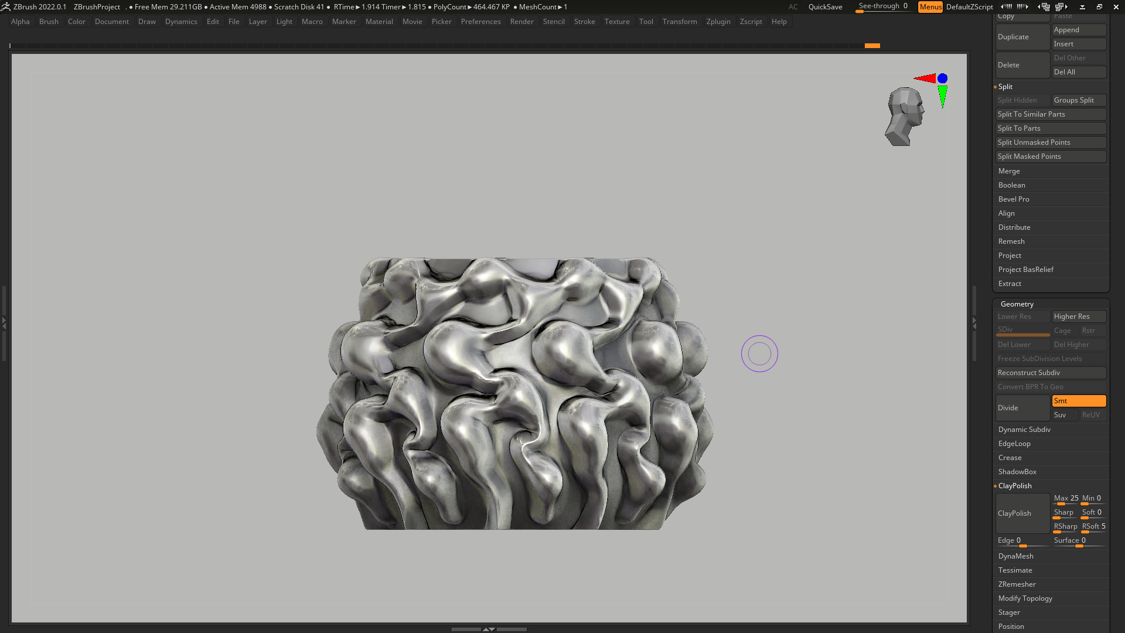Click the Del All button
Viewport: 1125px width, 633px height.
[1079, 72]
